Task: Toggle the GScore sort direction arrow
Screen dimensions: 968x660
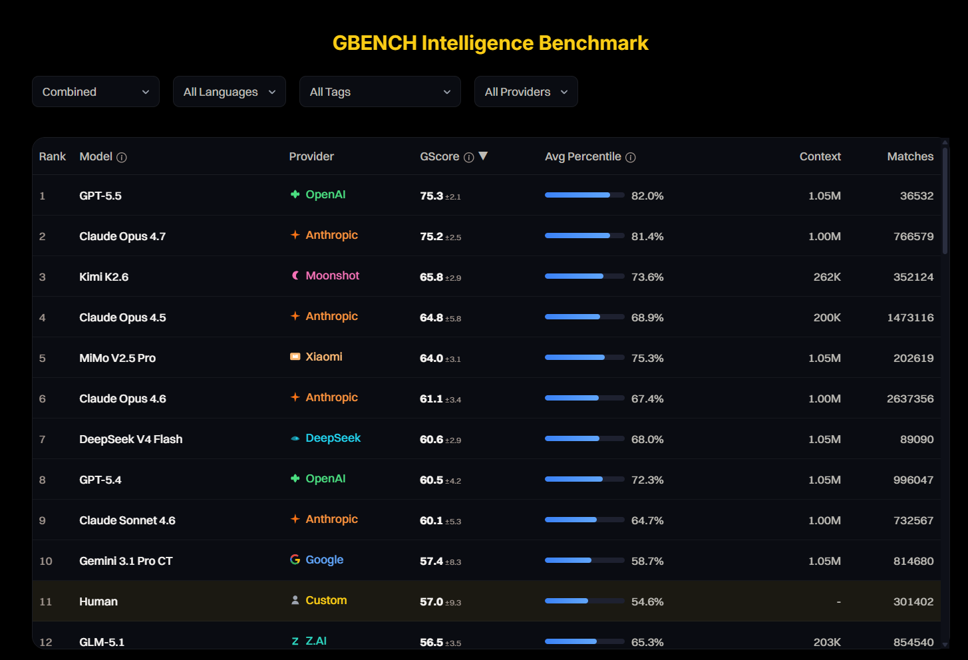Action: pyautogui.click(x=484, y=156)
